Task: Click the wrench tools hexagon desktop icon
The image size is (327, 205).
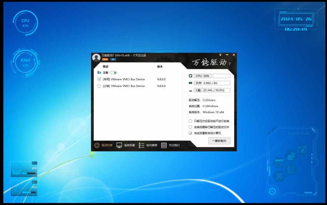Action: point(279,175)
